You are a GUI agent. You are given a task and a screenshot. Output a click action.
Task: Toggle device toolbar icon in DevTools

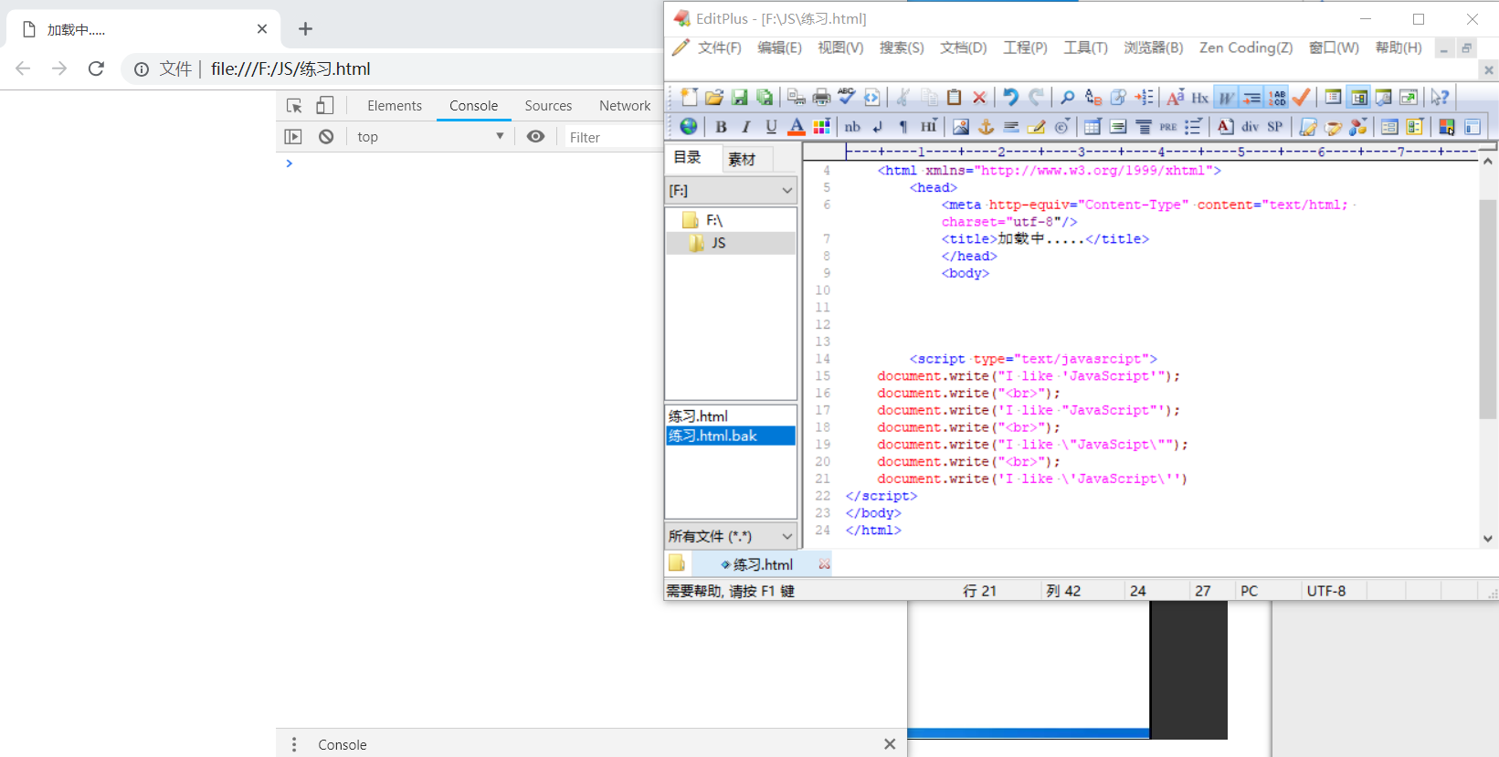click(325, 106)
